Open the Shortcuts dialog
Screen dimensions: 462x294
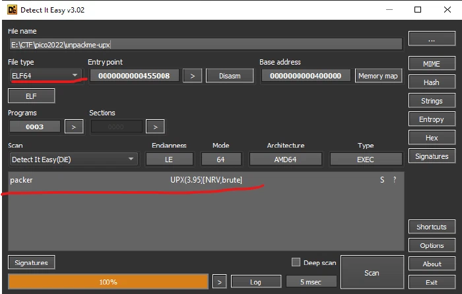432,227
